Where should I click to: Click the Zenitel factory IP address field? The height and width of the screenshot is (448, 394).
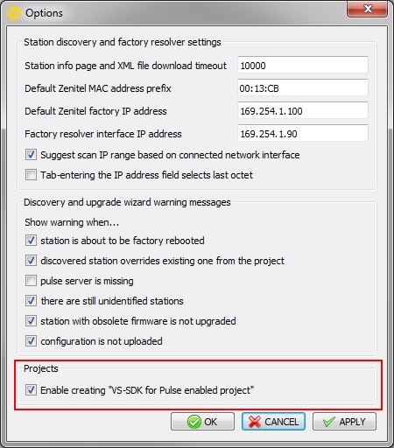303,110
